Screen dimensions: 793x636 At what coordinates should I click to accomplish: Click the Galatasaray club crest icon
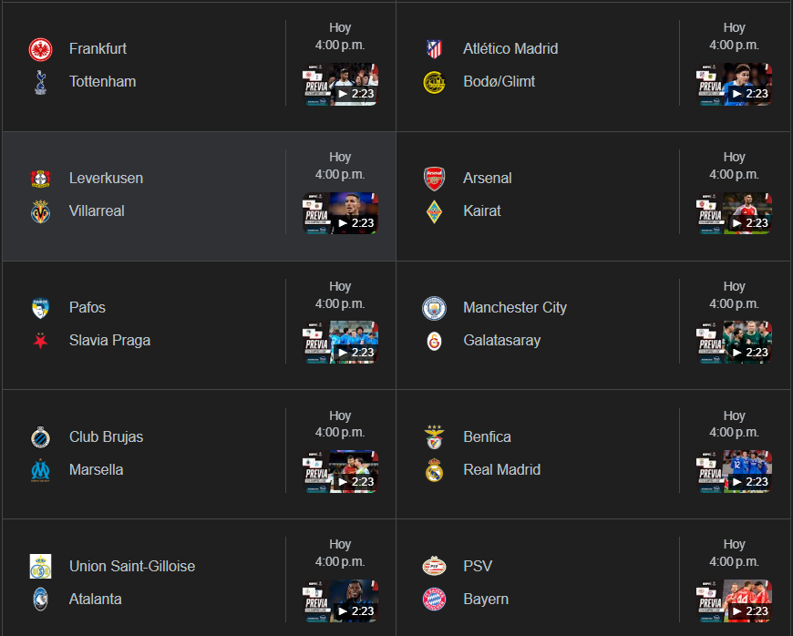[x=434, y=341]
